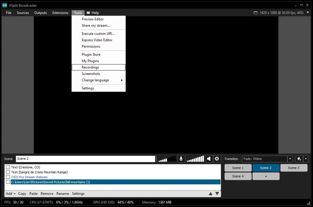This screenshot has height=207, width=313.
Task: Open the Help menu
Action: pyautogui.click(x=95, y=13)
